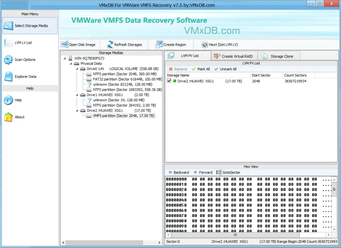Open the LVM LV List icon

click(x=8, y=43)
